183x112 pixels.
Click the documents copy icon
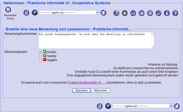coord(150,13)
